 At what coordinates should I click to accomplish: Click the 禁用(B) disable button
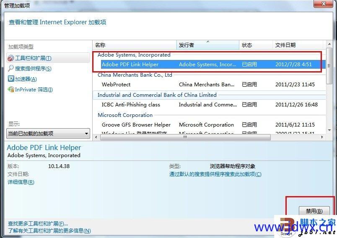pos(314,211)
